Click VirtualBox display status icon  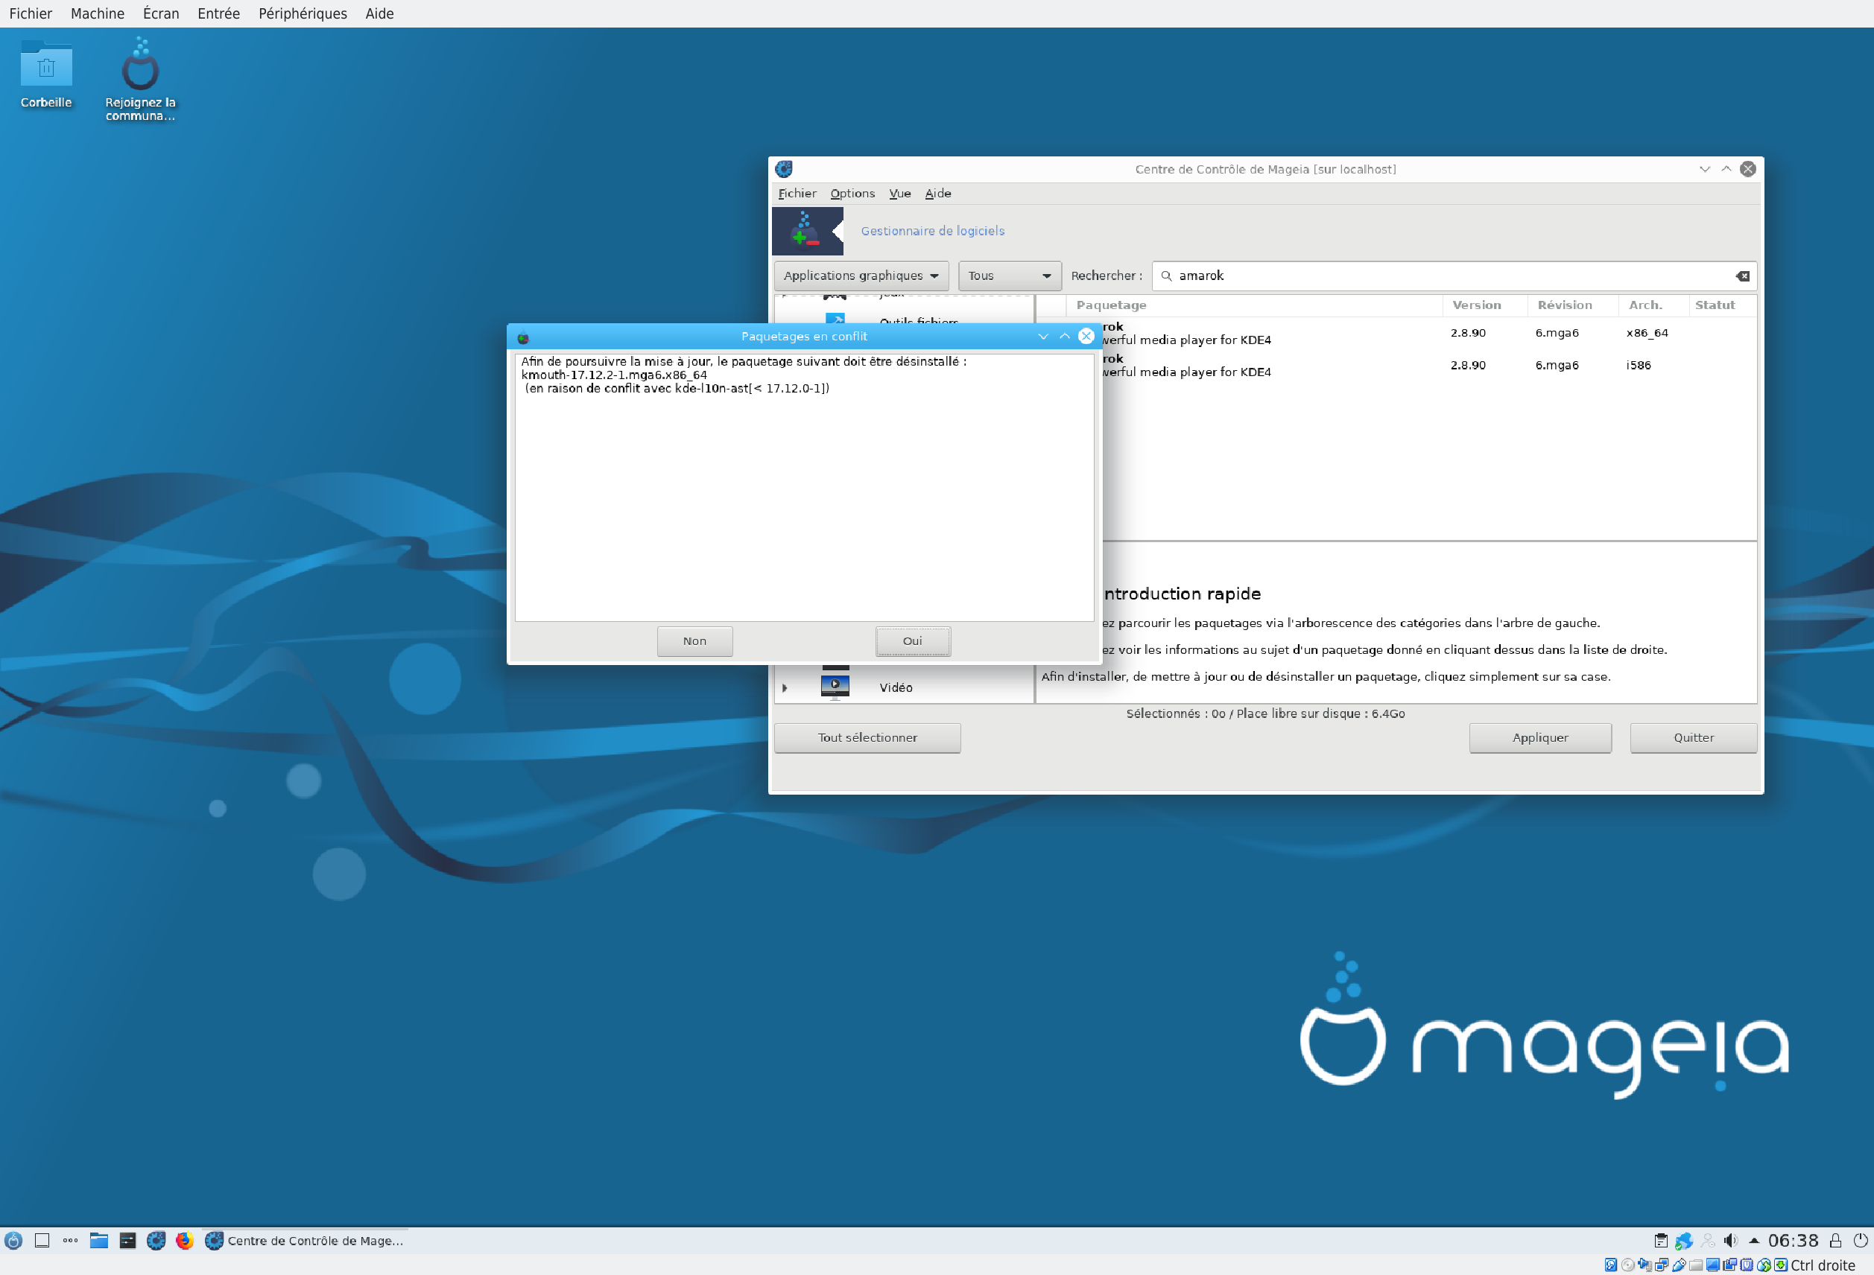[x=1712, y=1265]
